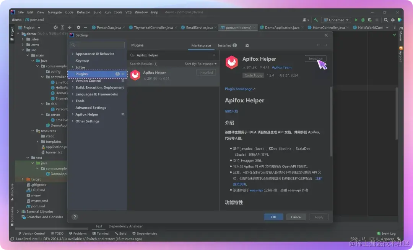The width and height of the screenshot is (413, 250).
Task: Expand the Editor settings category
Action: coord(73,67)
